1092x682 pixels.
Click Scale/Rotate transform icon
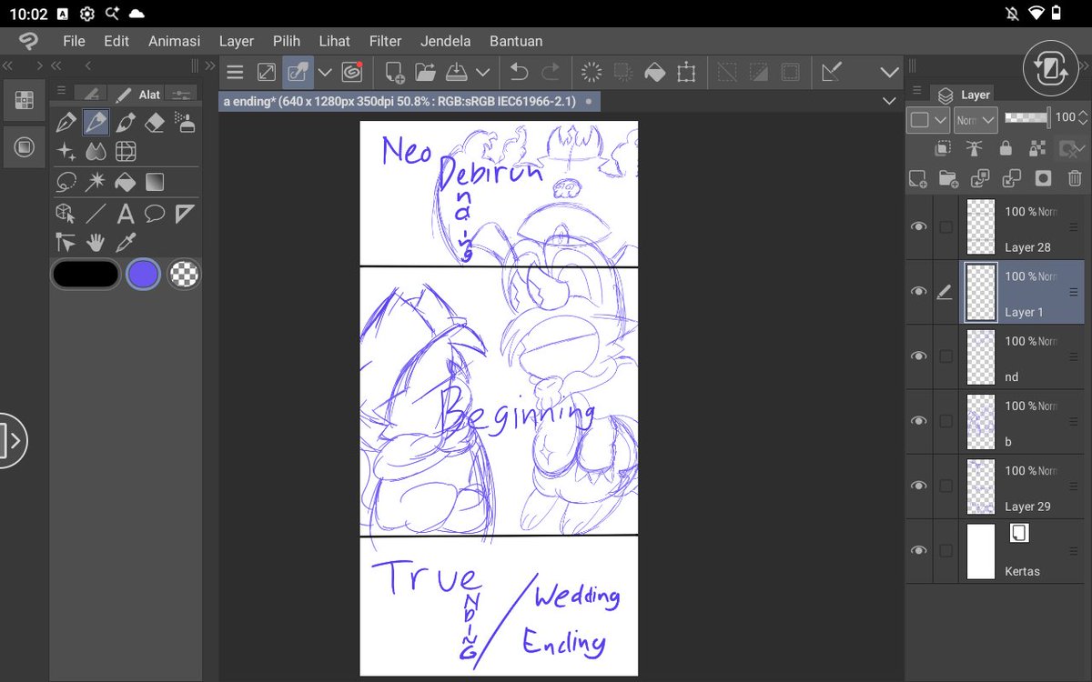[686, 72]
